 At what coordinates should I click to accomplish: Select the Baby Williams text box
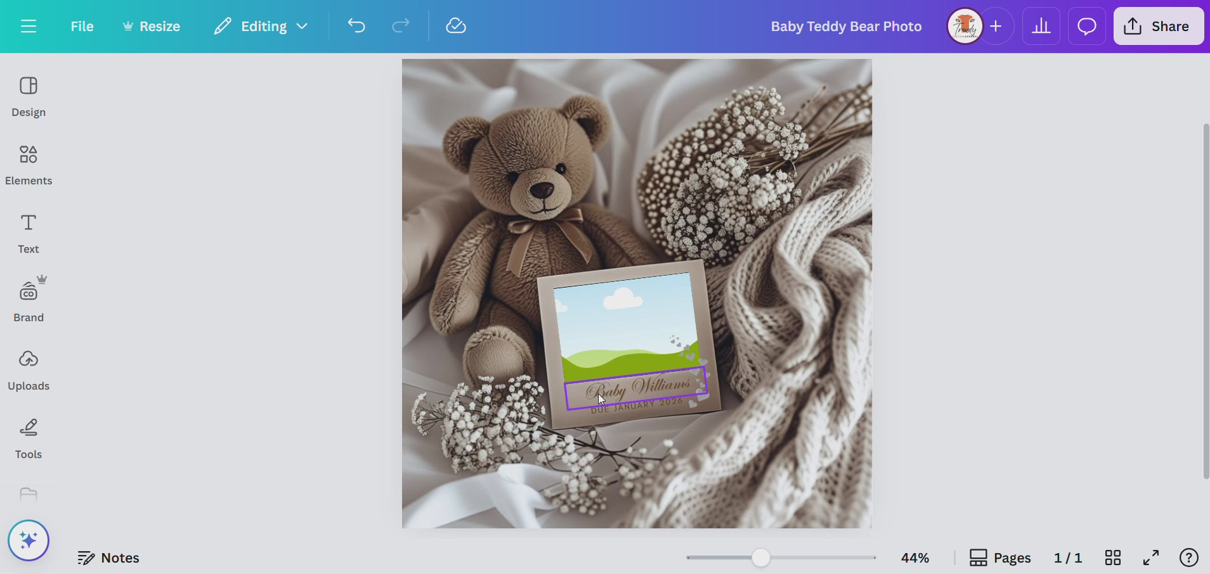pos(636,388)
